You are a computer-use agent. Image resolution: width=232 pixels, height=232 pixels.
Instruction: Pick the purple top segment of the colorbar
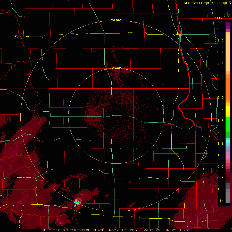(228, 26)
